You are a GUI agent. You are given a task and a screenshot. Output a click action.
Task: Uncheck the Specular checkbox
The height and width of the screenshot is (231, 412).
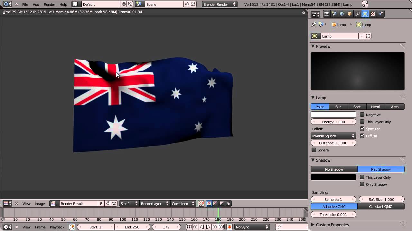click(362, 129)
